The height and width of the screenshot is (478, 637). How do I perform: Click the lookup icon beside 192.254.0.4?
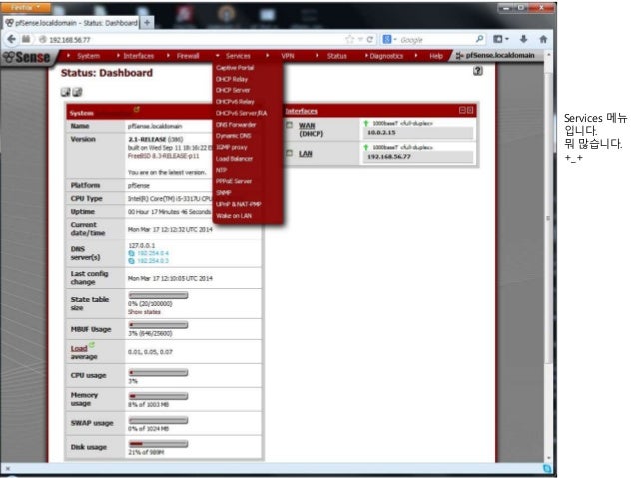point(131,253)
